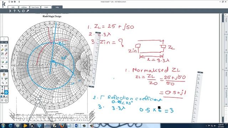This screenshot has width=228, height=128.
Task: Expand the shape tool options arrow
Action: pyautogui.click(x=7, y=58)
